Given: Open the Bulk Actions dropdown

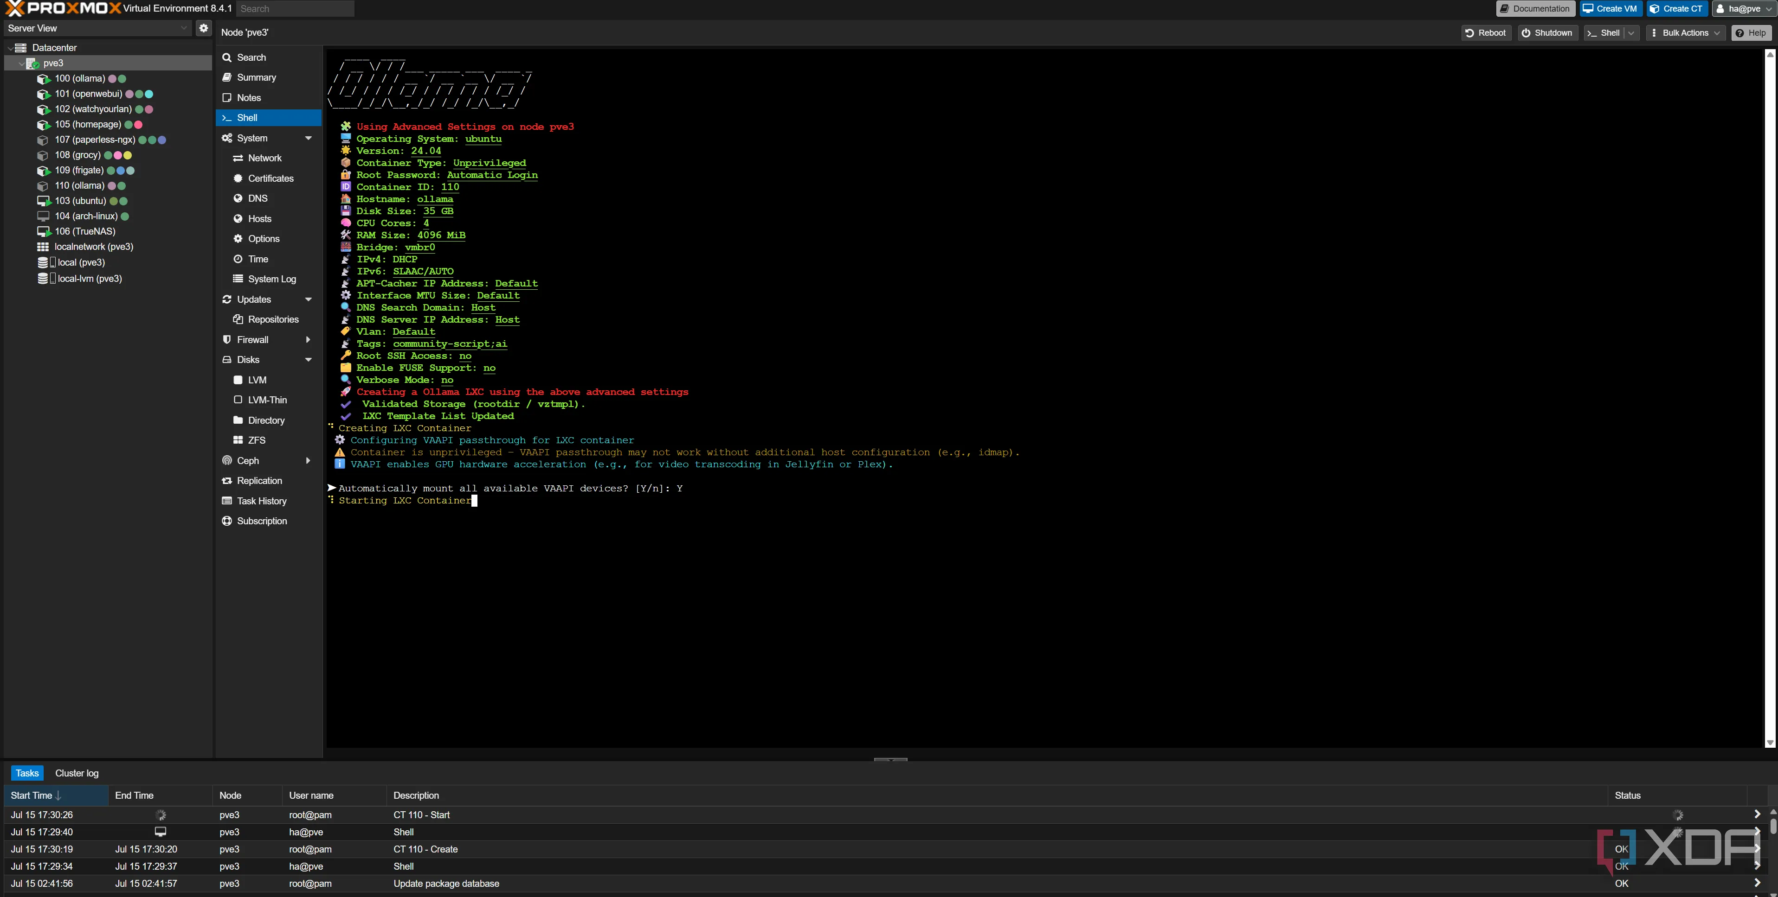Looking at the screenshot, I should 1685,33.
